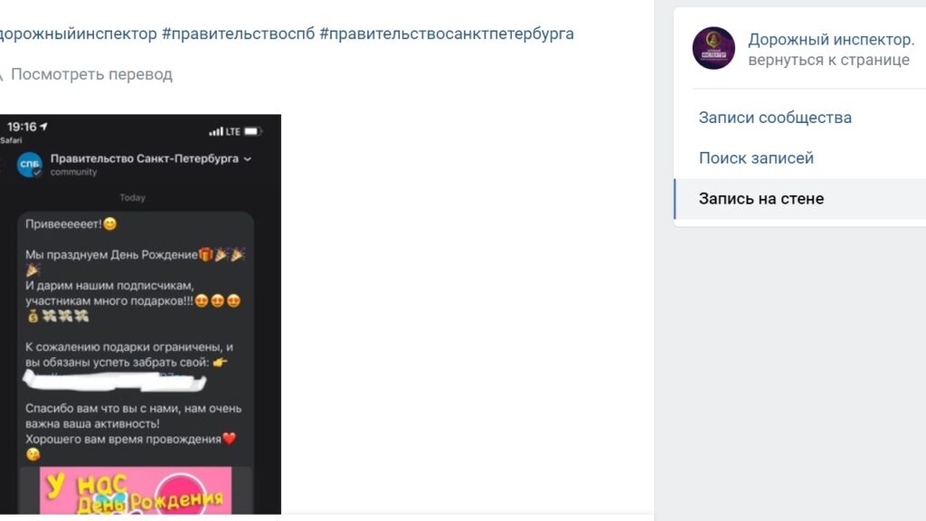
Task: Click the signal bars LTE indicator
Action: (224, 131)
